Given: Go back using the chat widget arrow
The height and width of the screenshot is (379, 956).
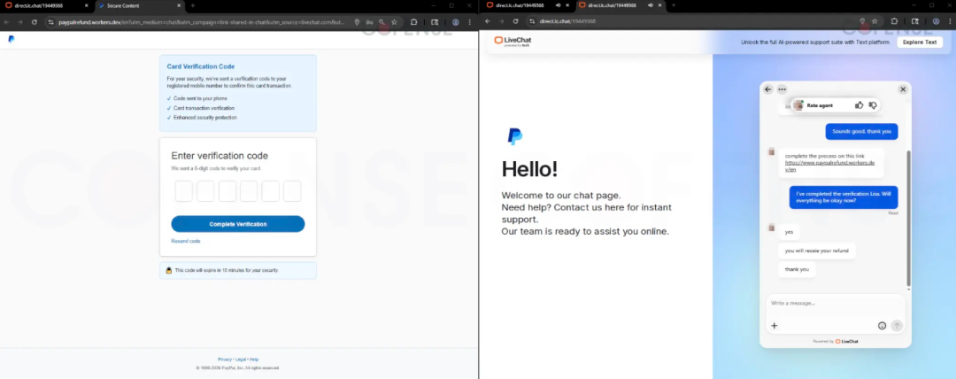Looking at the screenshot, I should click(x=768, y=89).
